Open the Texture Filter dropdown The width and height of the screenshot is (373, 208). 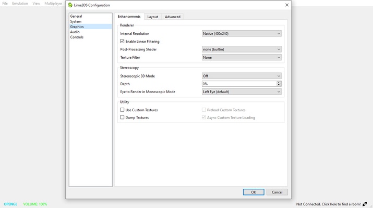(x=242, y=57)
